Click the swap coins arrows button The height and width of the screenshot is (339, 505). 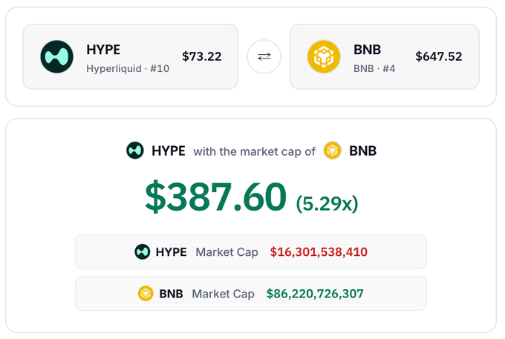[264, 56]
